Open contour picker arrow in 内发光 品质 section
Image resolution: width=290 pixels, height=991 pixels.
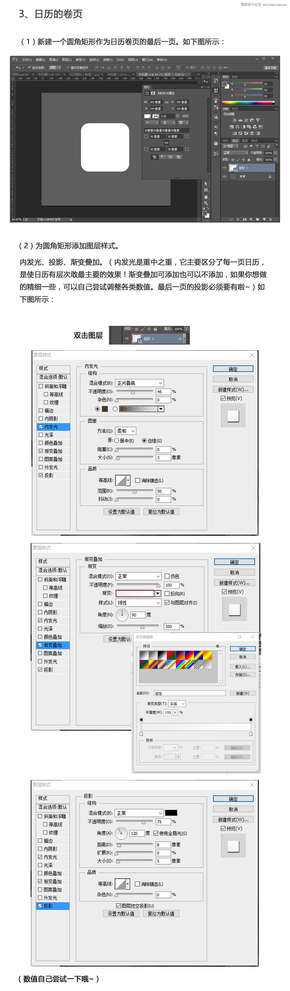[128, 480]
